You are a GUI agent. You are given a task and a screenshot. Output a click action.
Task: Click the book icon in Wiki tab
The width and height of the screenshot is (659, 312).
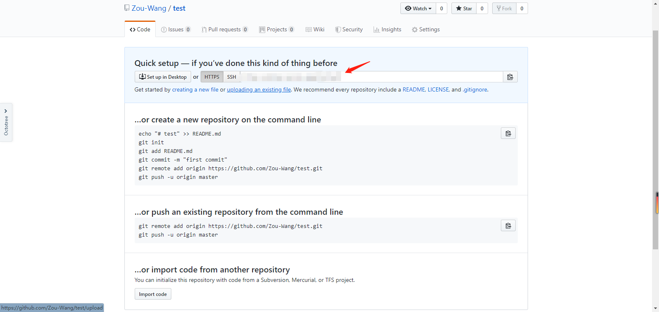point(308,30)
